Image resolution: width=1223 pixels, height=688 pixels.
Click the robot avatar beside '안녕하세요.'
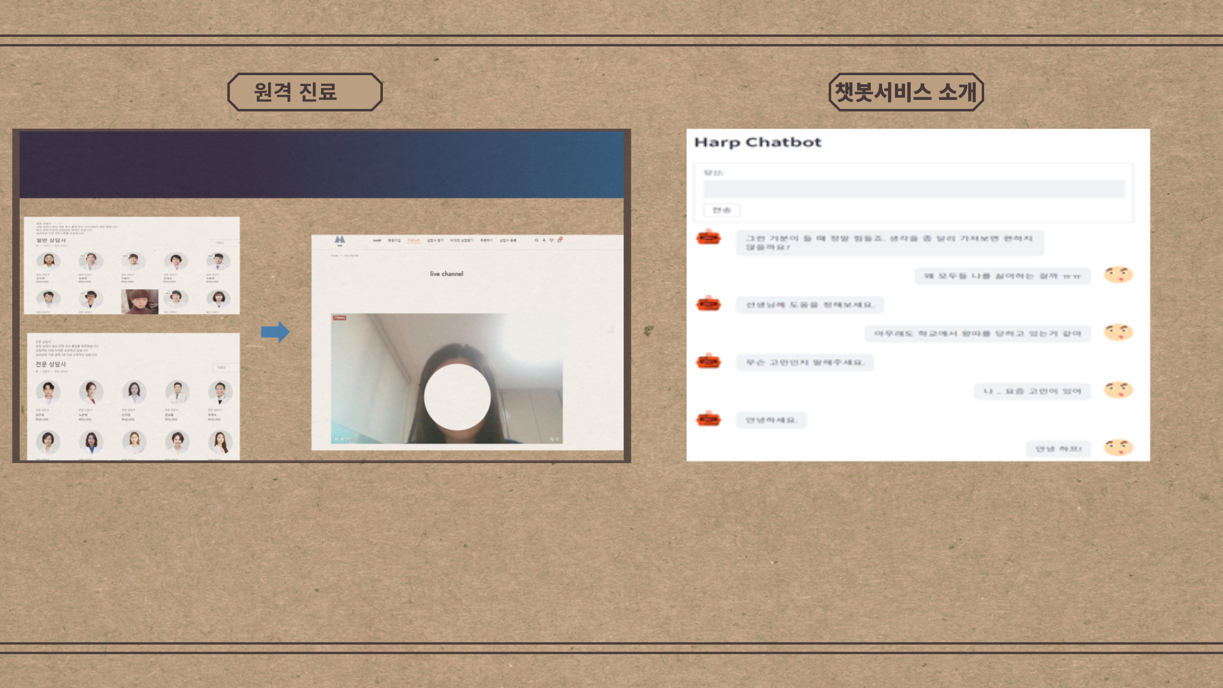(x=708, y=419)
